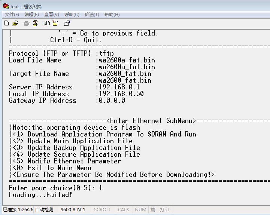Click the Local IP value 192.168.0.50
Viewport: 270px width, 215px height.
pos(121,94)
